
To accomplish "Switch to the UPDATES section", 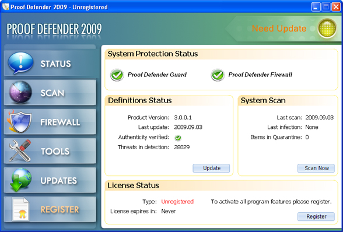I will [x=50, y=180].
